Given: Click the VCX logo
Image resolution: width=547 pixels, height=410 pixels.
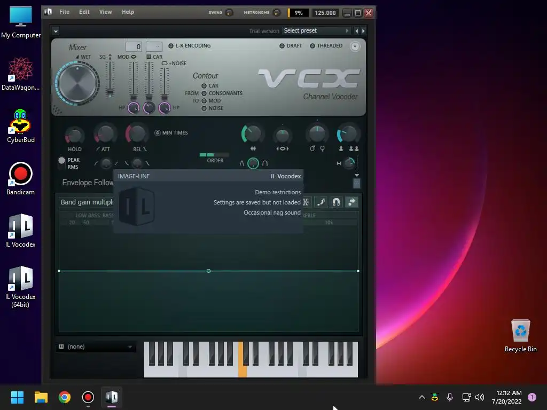Looking at the screenshot, I should (x=309, y=78).
